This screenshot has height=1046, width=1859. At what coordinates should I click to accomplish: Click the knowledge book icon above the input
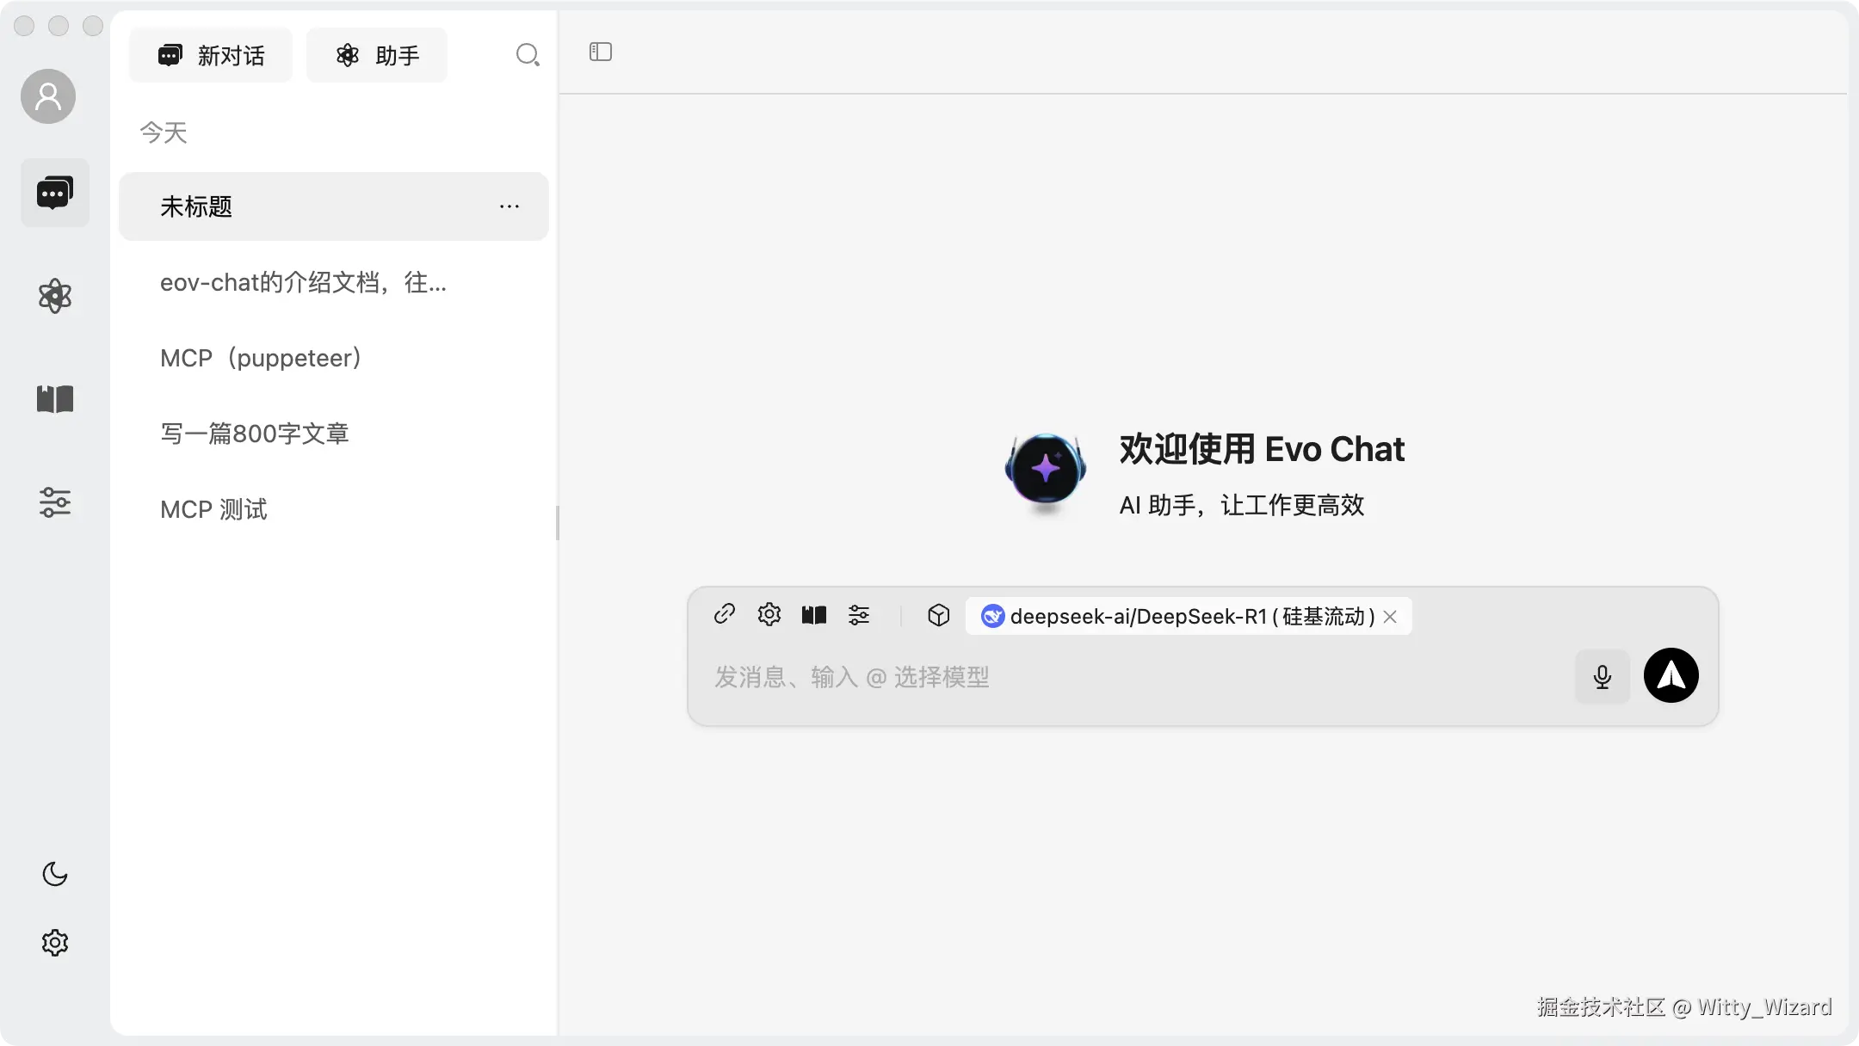click(x=813, y=615)
